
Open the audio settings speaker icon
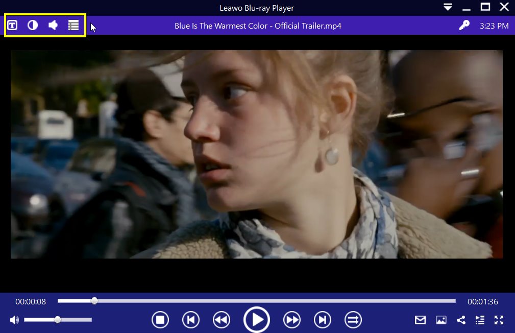(x=53, y=26)
